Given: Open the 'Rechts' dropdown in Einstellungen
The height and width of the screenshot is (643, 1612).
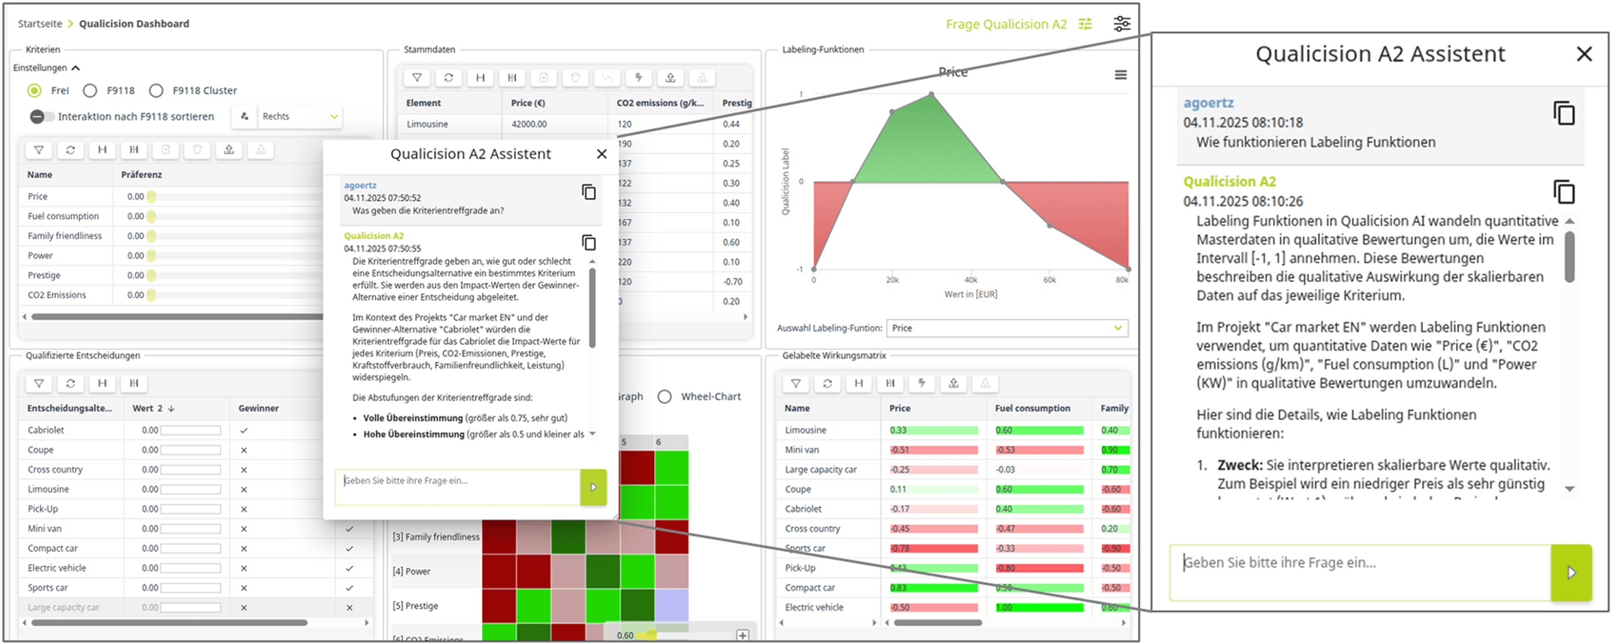Looking at the screenshot, I should (300, 116).
